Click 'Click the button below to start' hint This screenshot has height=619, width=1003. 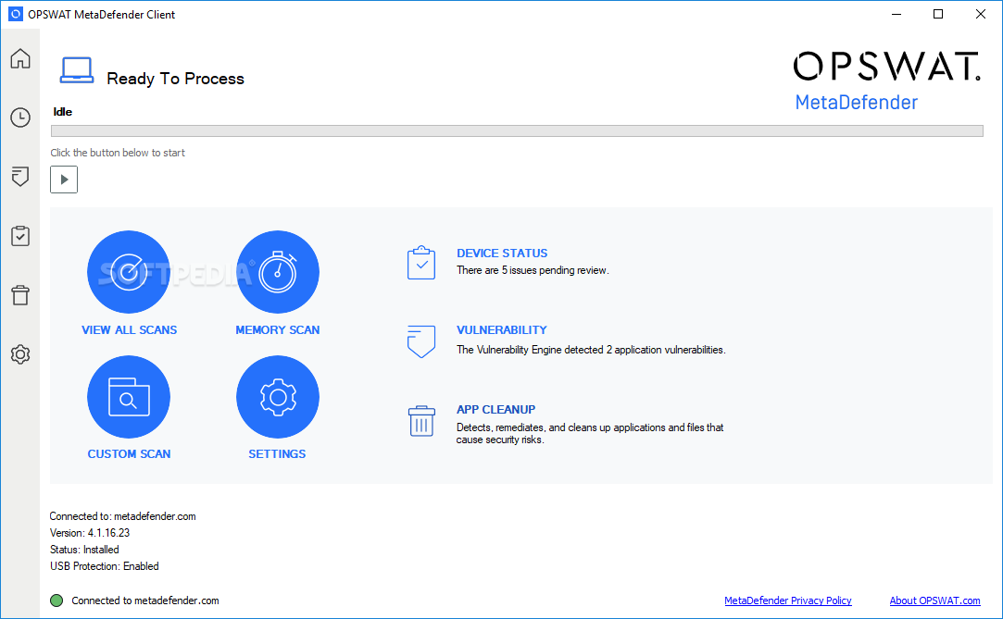(118, 153)
